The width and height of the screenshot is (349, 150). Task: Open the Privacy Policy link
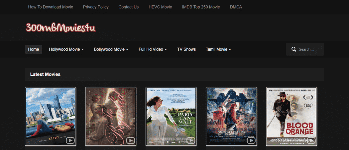96,7
